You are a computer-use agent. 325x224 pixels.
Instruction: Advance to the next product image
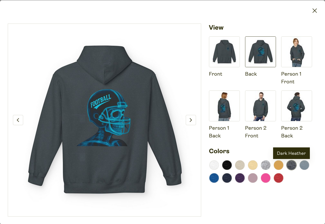[x=191, y=120]
